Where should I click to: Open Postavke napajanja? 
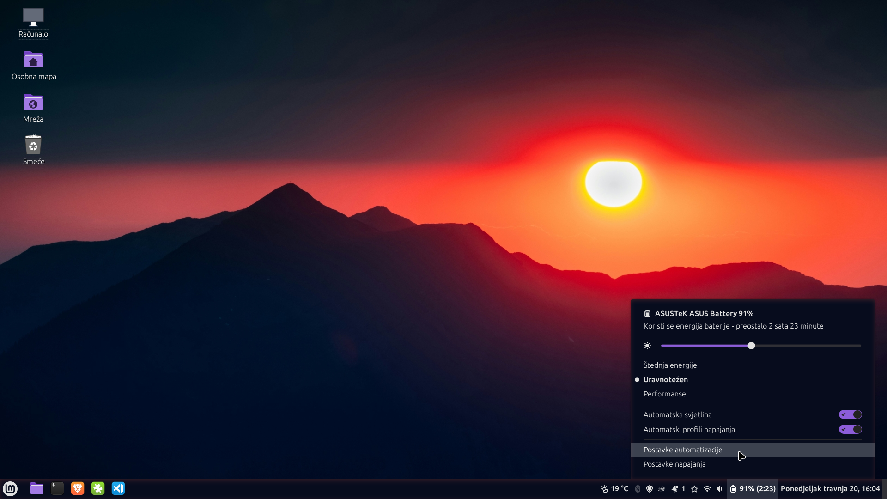point(674,464)
